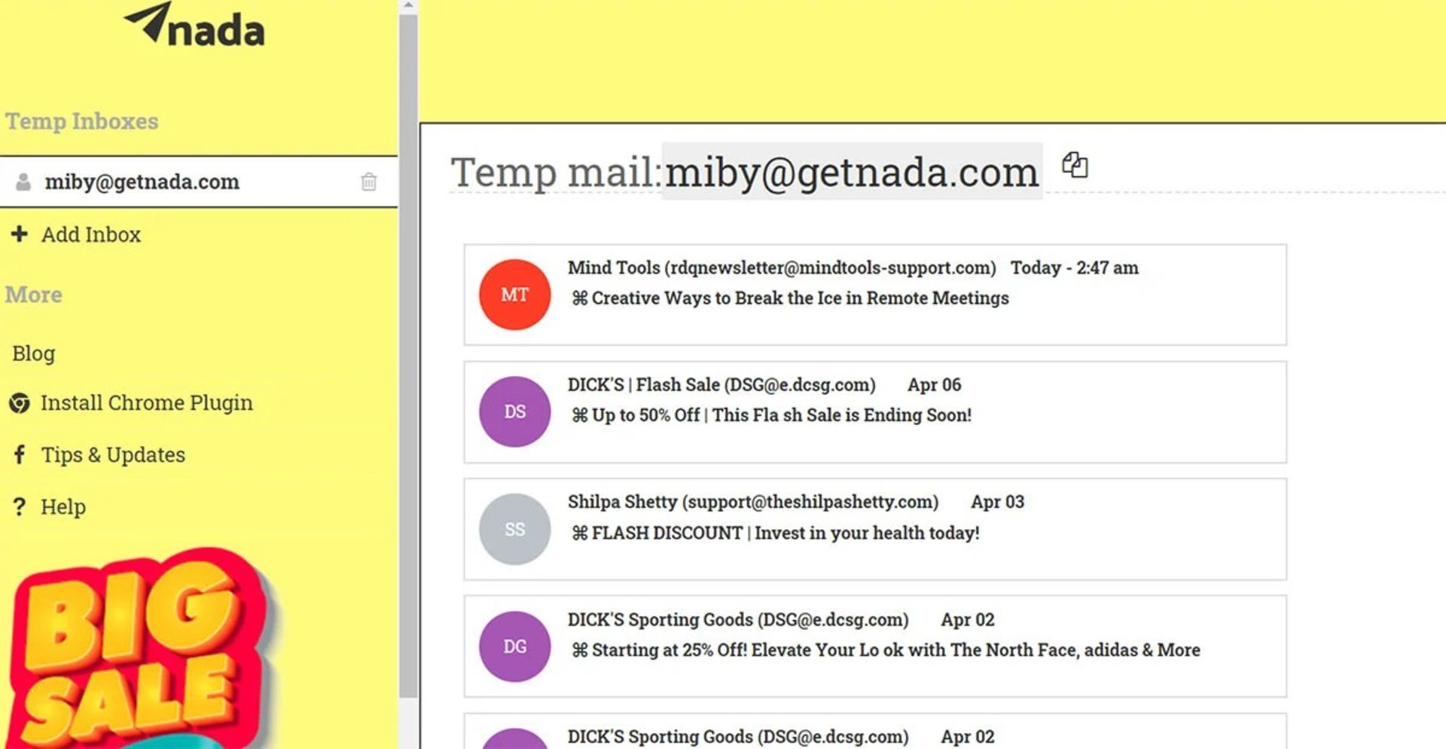This screenshot has width=1446, height=749.
Task: Open the Help page link
Action: [63, 506]
